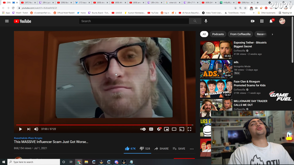Play the paused YouTube video
This screenshot has width=294, height=165.
click(x=20, y=129)
